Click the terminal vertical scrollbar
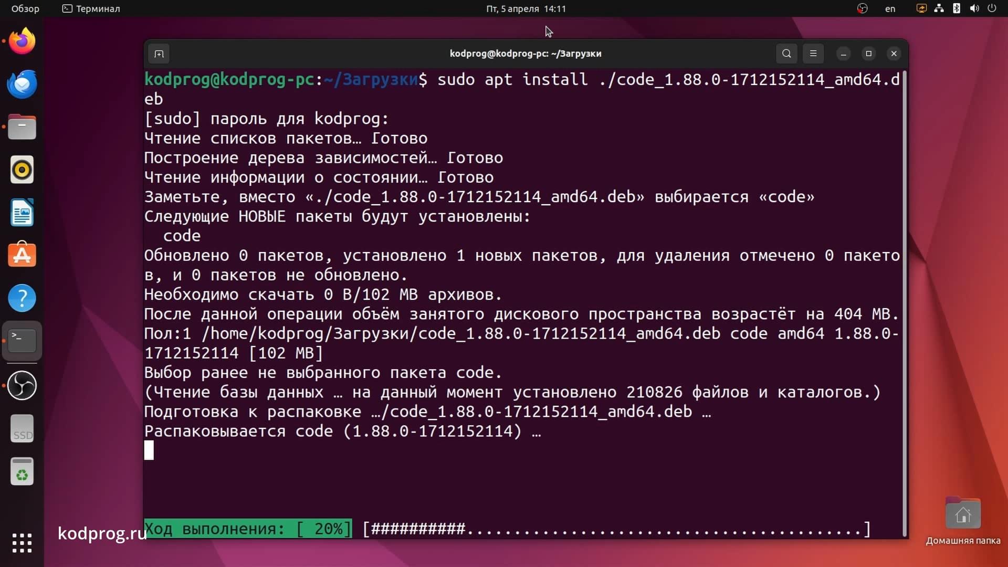This screenshot has height=567, width=1008. tap(905, 304)
